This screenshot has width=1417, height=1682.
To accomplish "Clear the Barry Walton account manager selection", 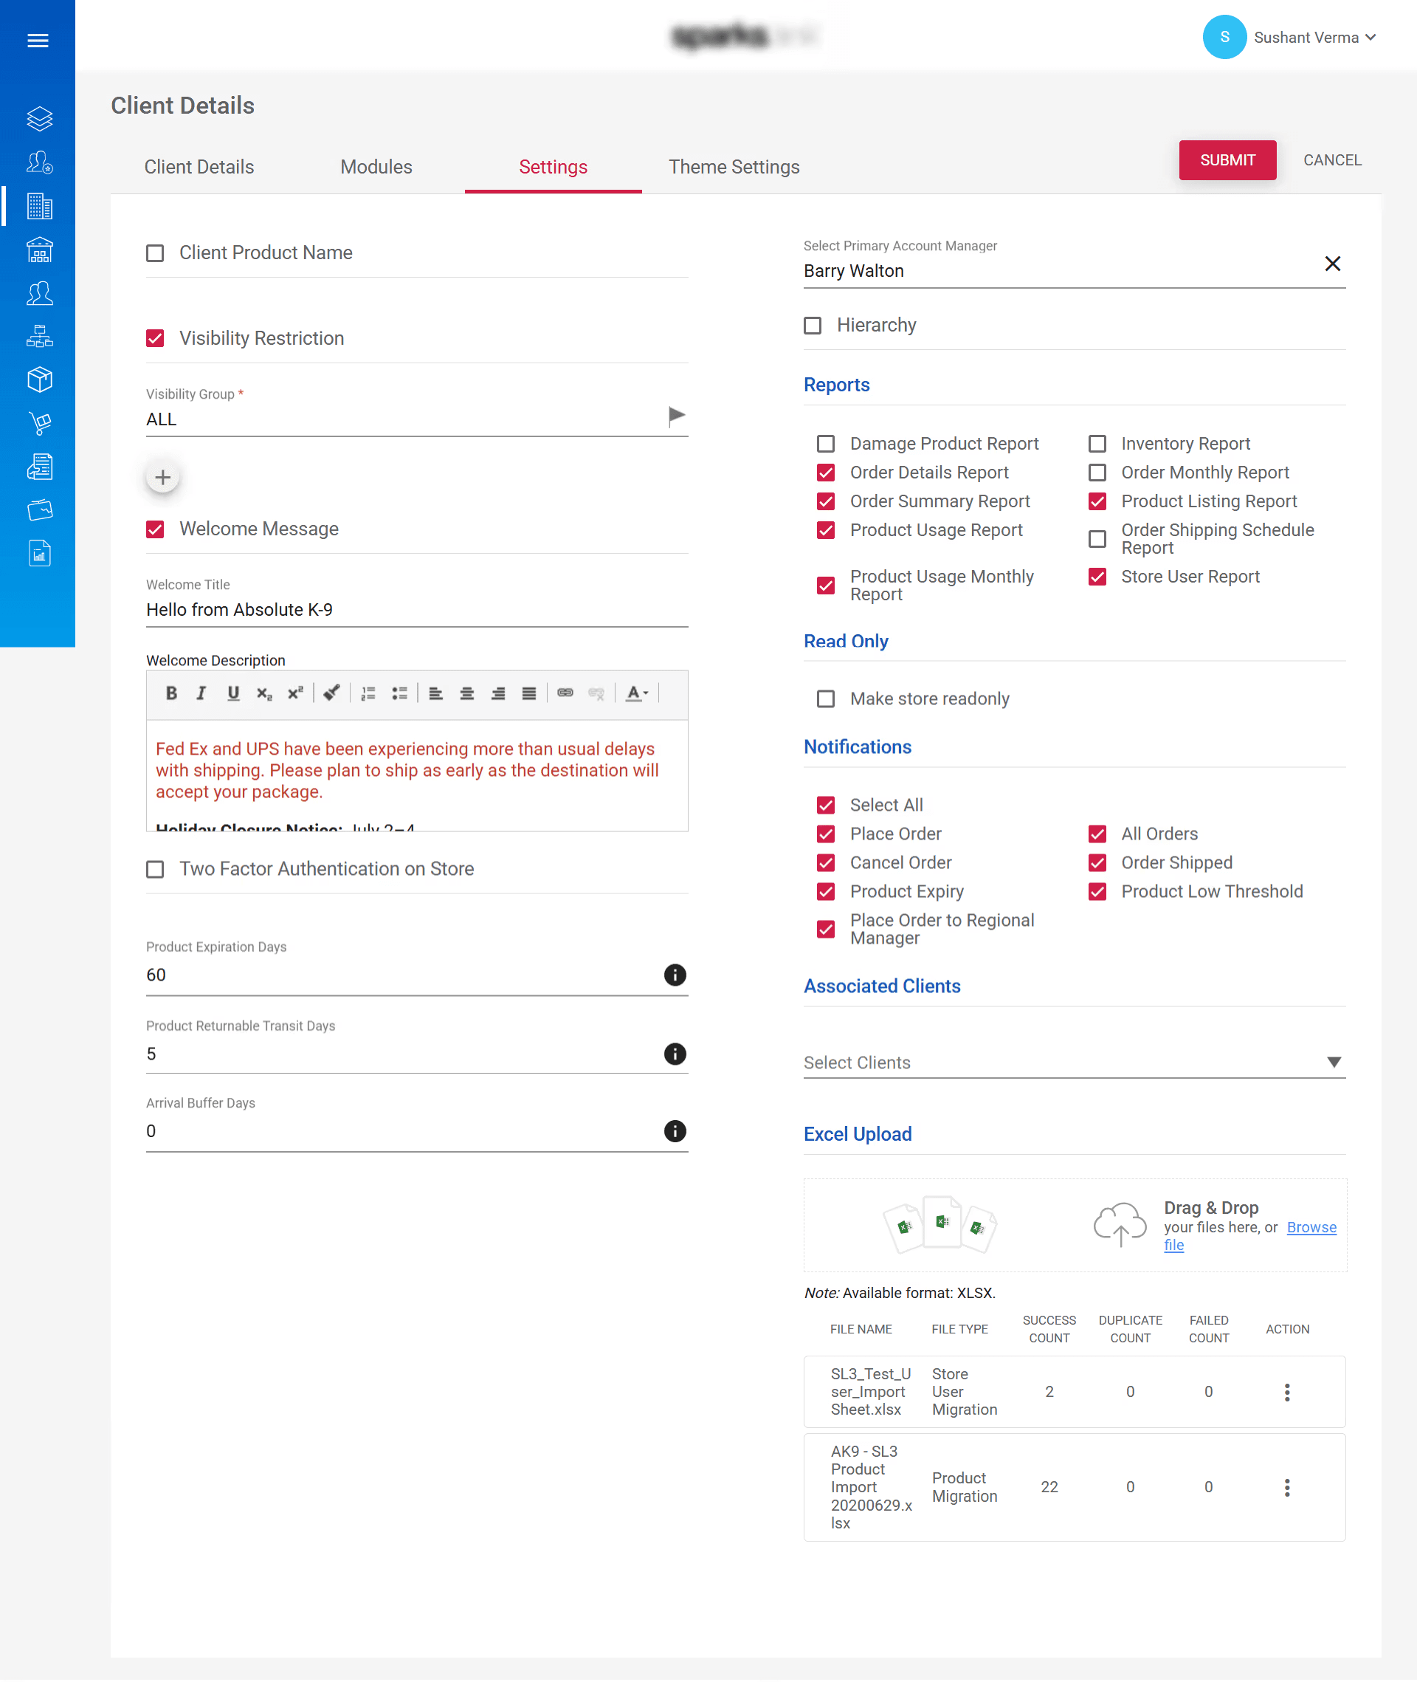I will 1333,264.
